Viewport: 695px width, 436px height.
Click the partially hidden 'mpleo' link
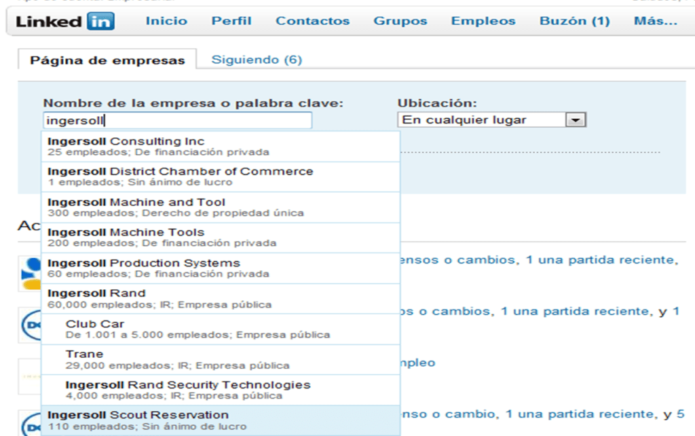(418, 363)
